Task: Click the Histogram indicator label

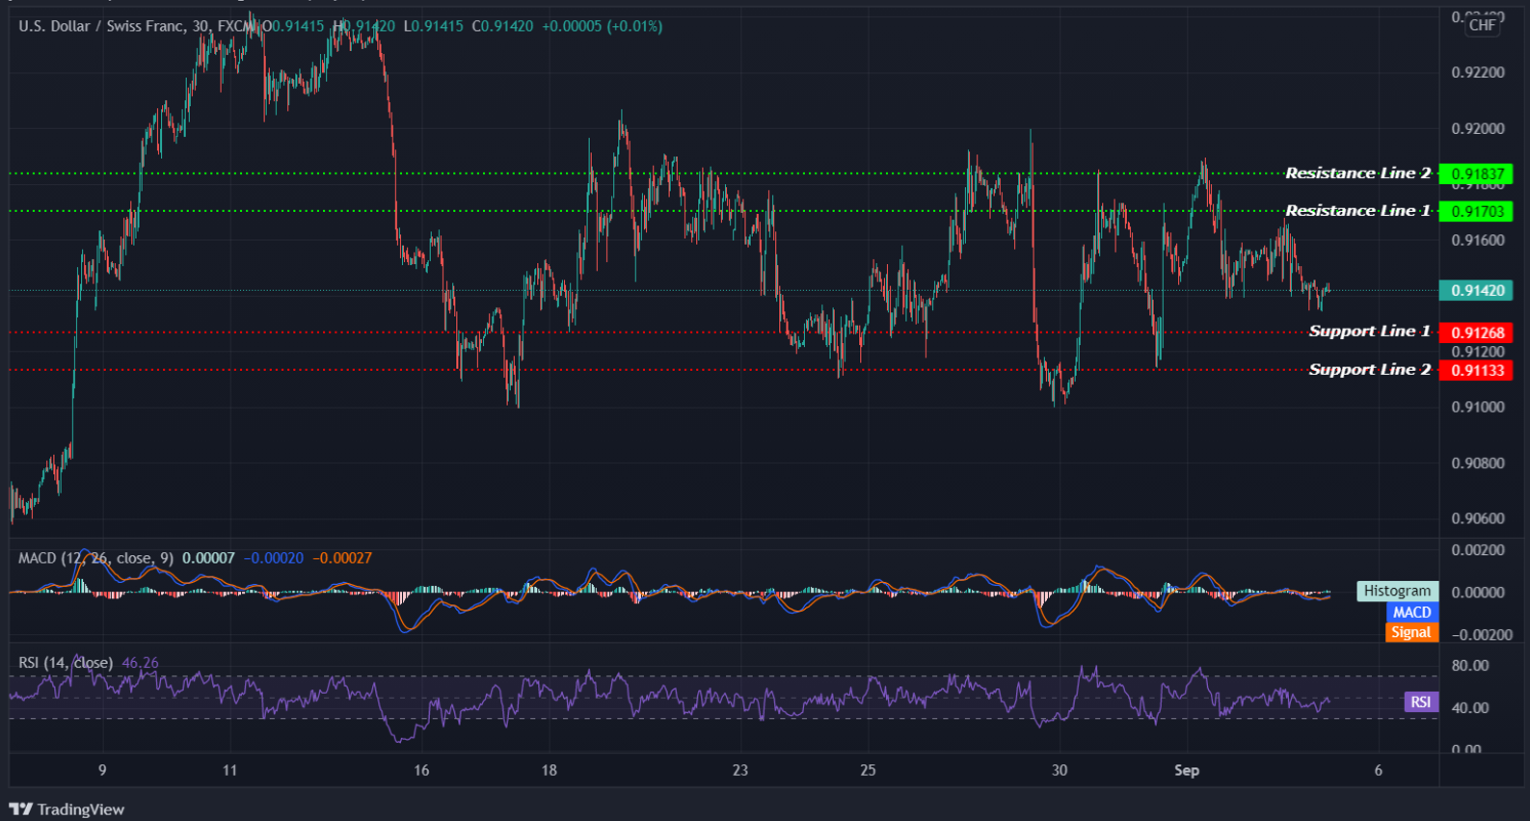Action: tap(1397, 591)
